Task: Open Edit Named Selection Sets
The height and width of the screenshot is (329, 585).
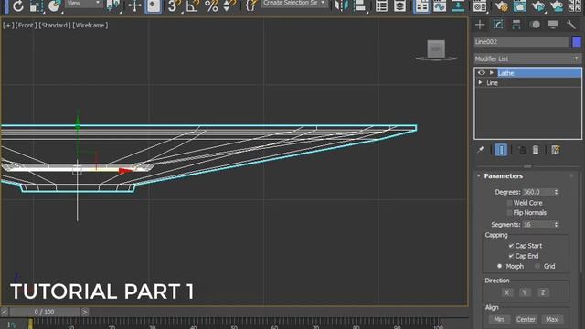Action: pyautogui.click(x=251, y=5)
